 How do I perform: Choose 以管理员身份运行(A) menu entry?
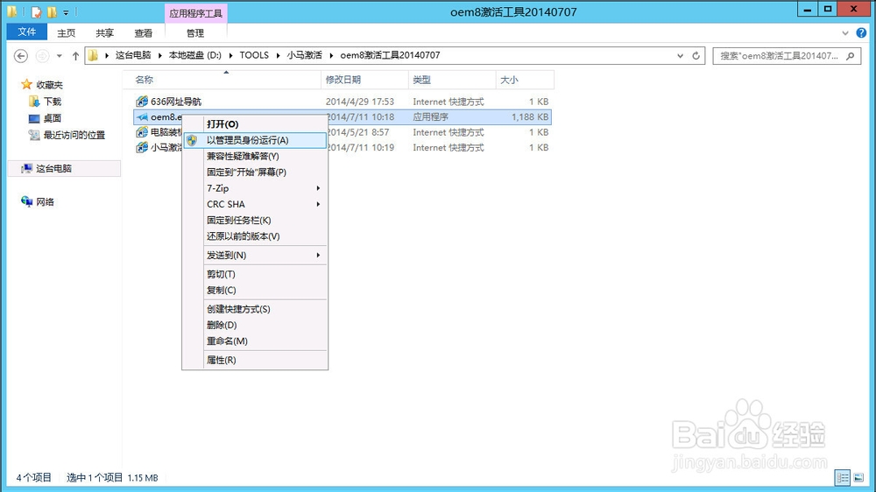click(x=255, y=140)
